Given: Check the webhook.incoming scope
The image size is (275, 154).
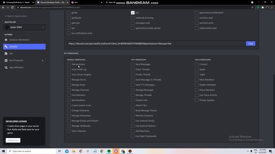Looking at the screenshot, I should click(133, 18).
